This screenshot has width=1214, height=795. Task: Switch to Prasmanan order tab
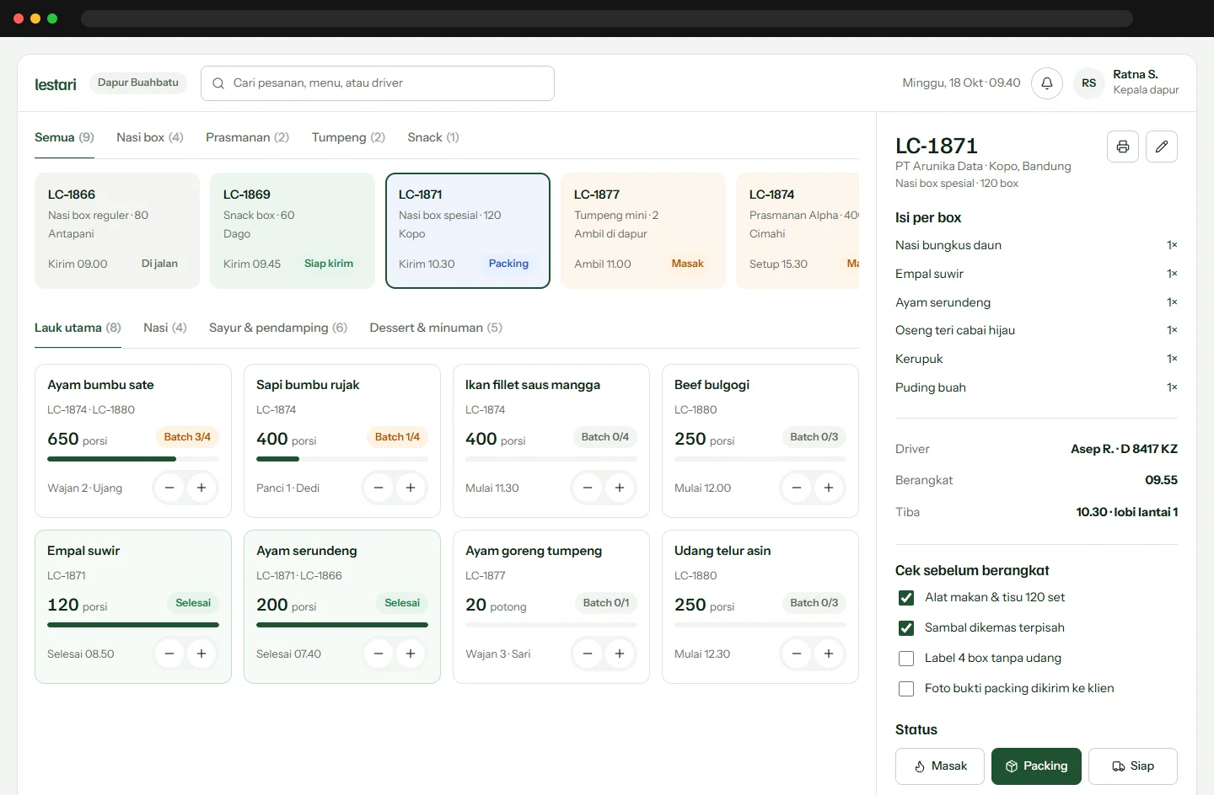click(x=248, y=137)
